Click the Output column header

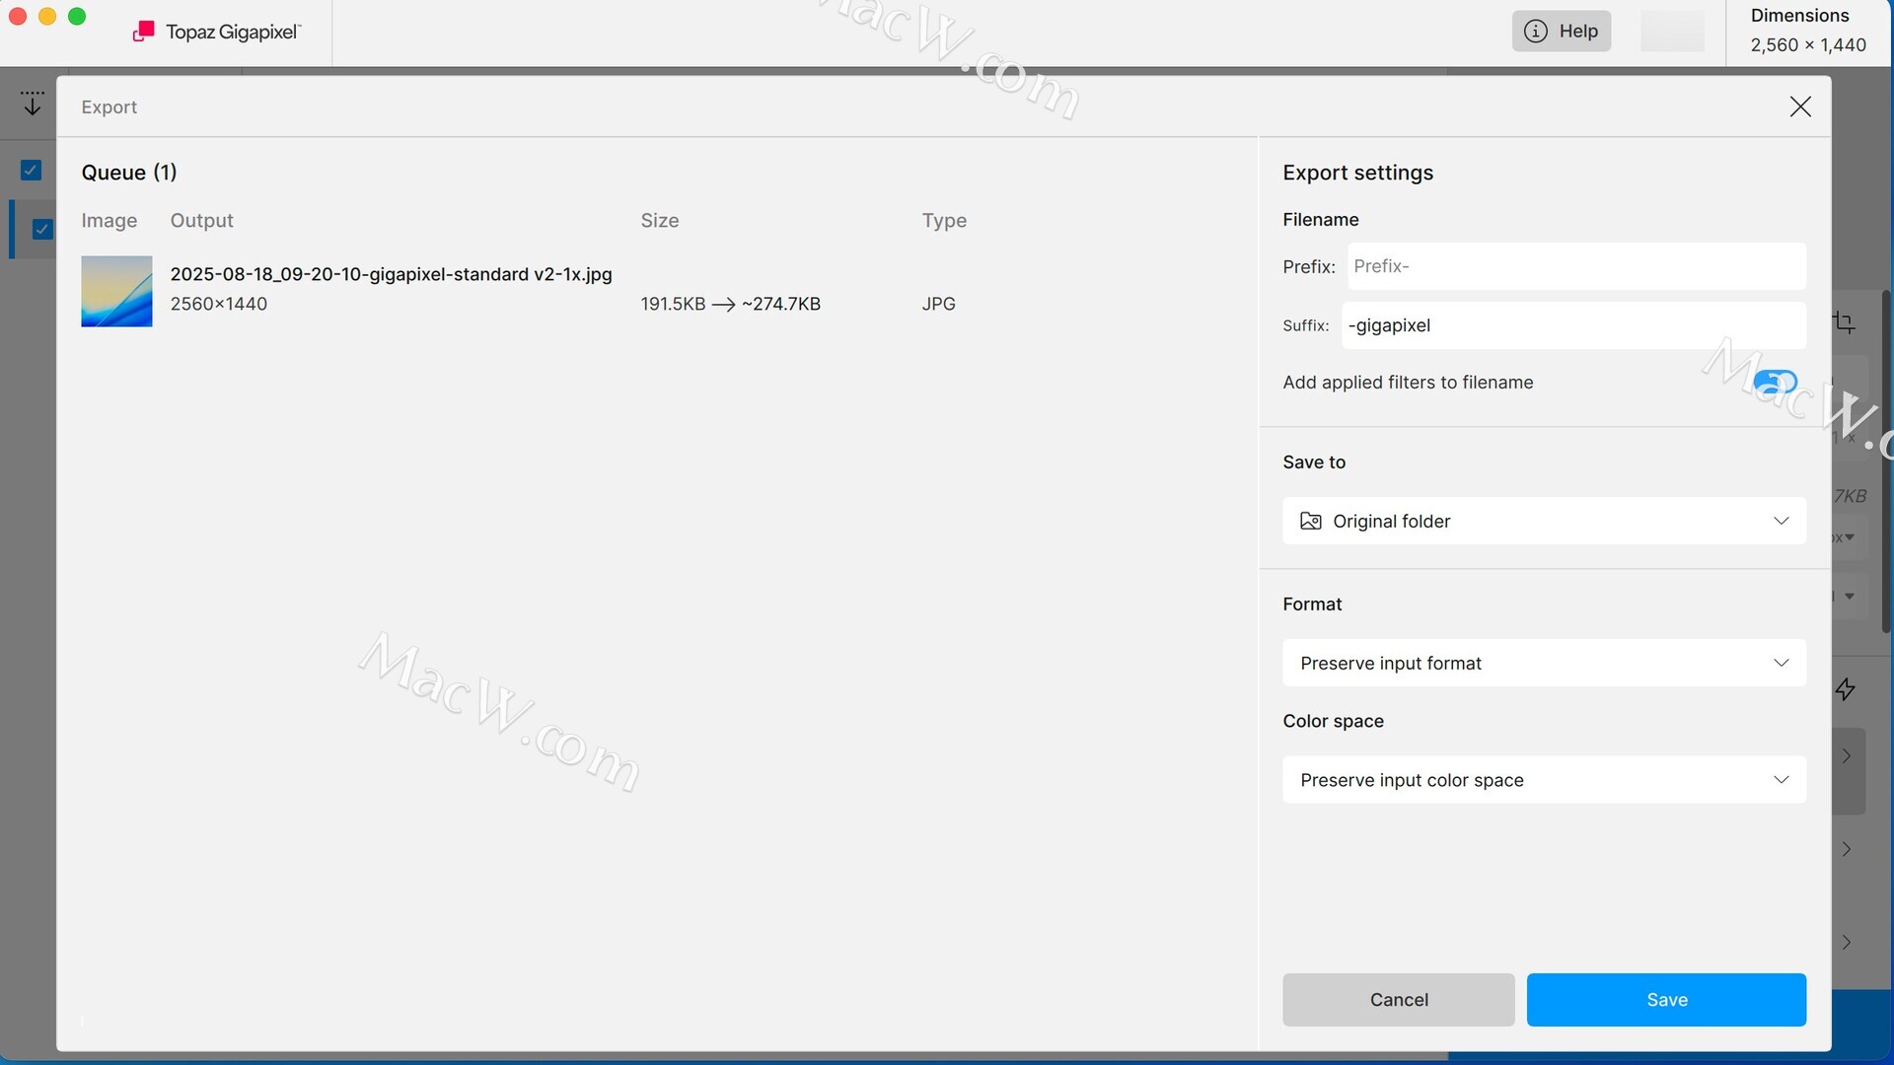click(x=201, y=221)
